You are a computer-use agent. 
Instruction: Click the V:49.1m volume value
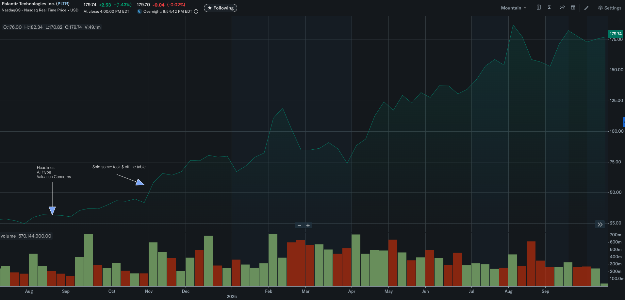(93, 27)
